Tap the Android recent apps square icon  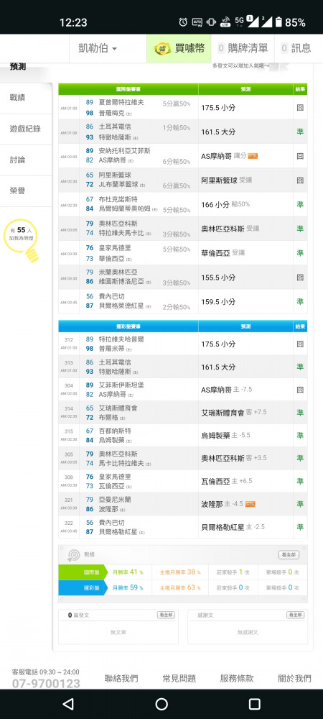(x=255, y=704)
